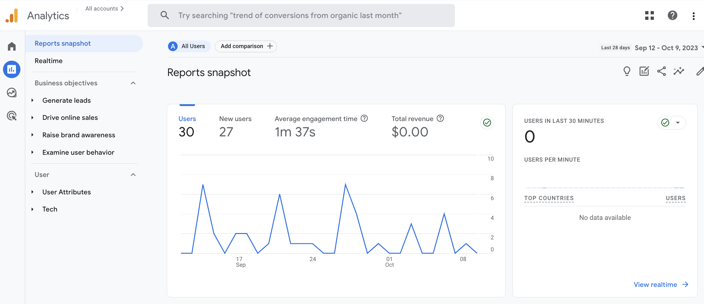The height and width of the screenshot is (304, 704).
Task: Open the three-dot more options menu
Action: tap(693, 16)
